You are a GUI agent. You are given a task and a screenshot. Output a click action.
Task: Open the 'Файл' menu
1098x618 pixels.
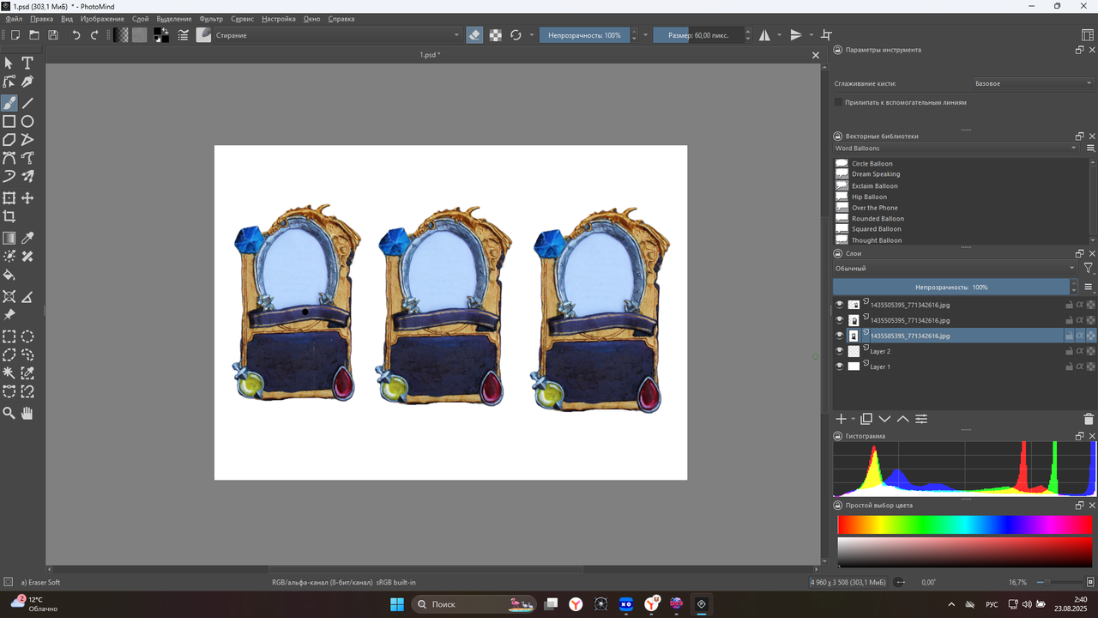point(14,18)
